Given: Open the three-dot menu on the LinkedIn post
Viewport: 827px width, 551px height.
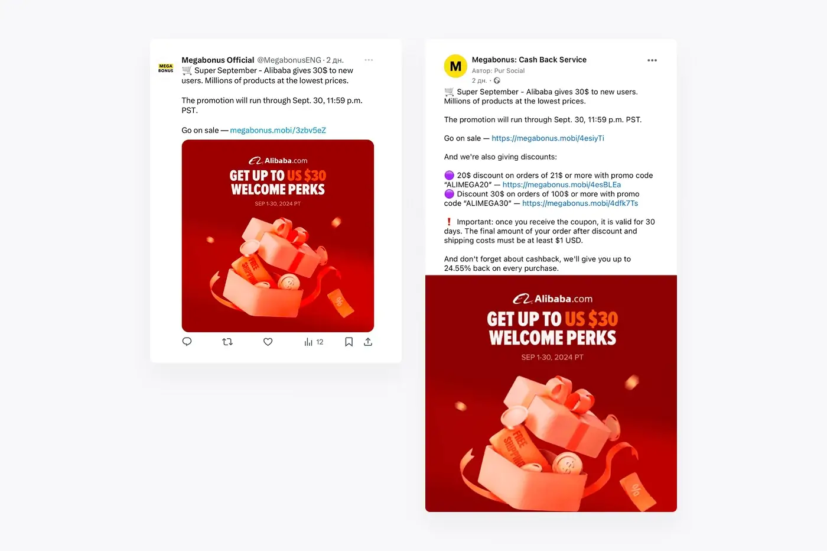Looking at the screenshot, I should pos(652,60).
